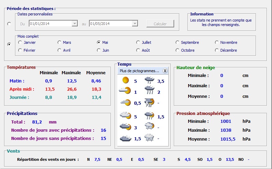
Task: Click the sun with small cloud pictogram
Action: coord(125,90)
